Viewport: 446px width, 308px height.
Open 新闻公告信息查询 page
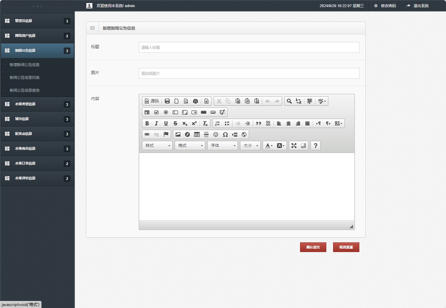(25, 90)
